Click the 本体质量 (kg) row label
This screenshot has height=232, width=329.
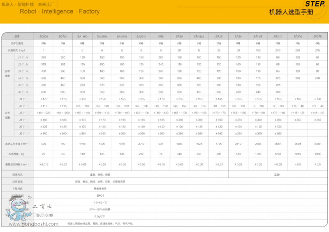[17, 153]
